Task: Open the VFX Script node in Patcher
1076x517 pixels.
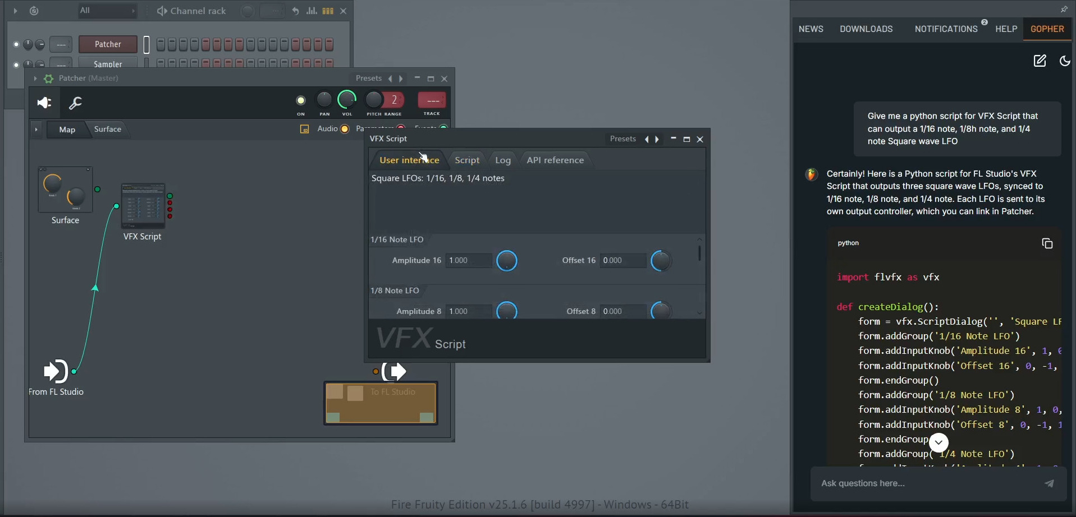Action: 143,205
